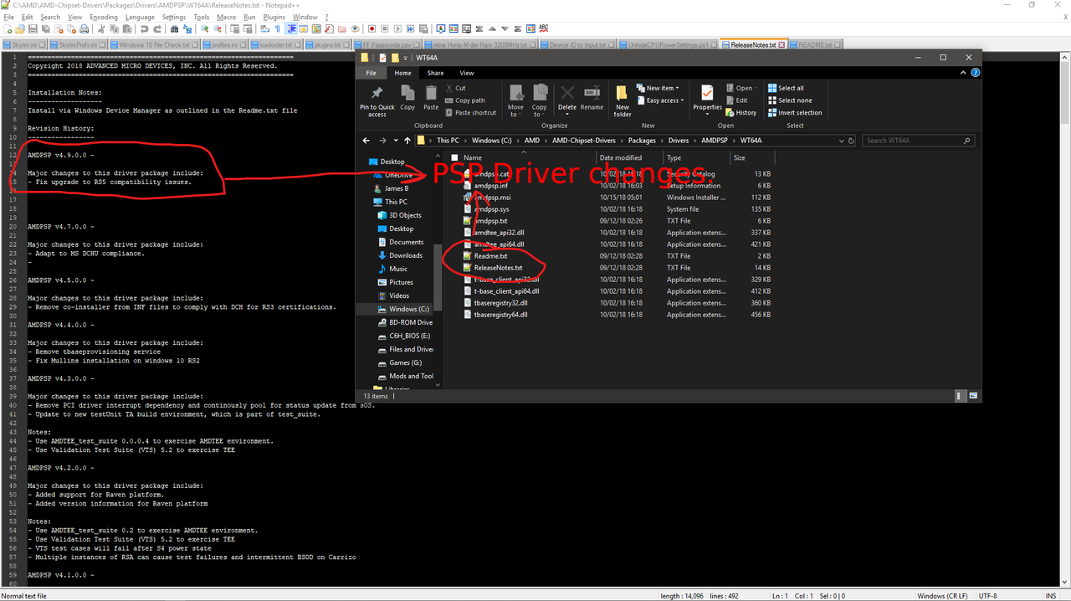Click Copy path in Explorer ribbon

pos(464,100)
